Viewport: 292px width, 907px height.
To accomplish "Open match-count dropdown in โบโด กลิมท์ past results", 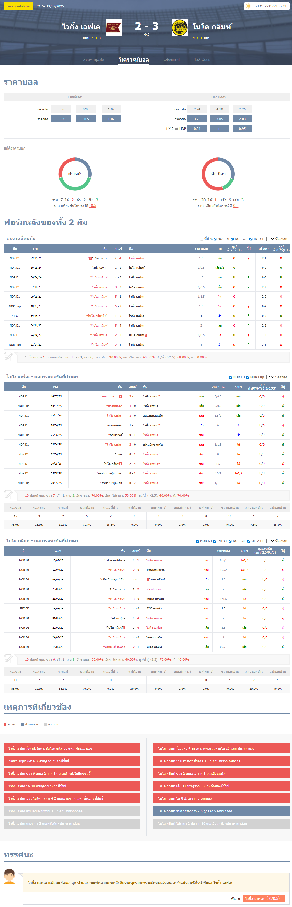I will coord(270,541).
